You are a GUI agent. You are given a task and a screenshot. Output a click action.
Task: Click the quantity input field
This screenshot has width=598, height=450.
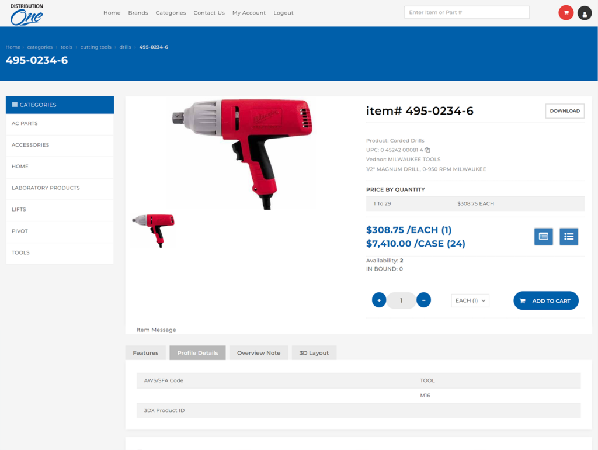coord(401,300)
